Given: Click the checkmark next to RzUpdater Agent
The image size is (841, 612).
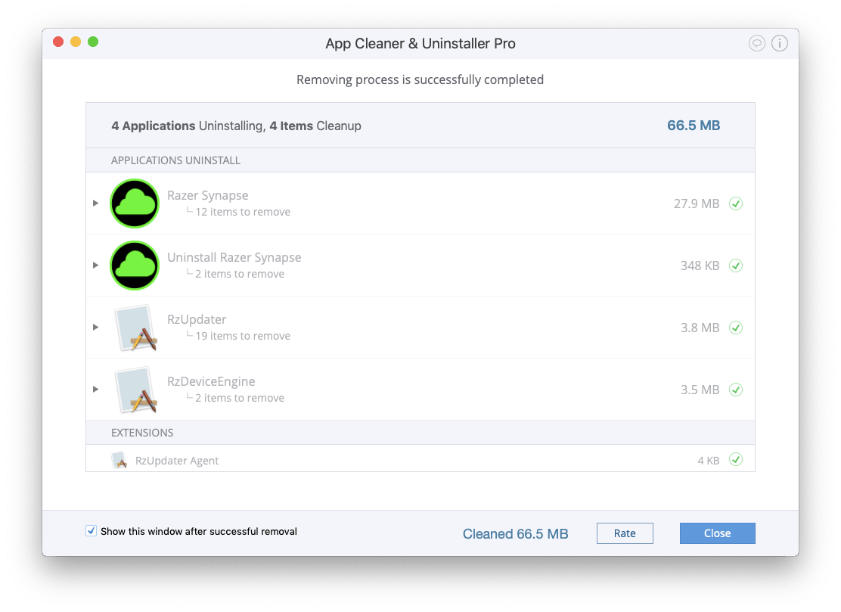Looking at the screenshot, I should click(x=736, y=460).
